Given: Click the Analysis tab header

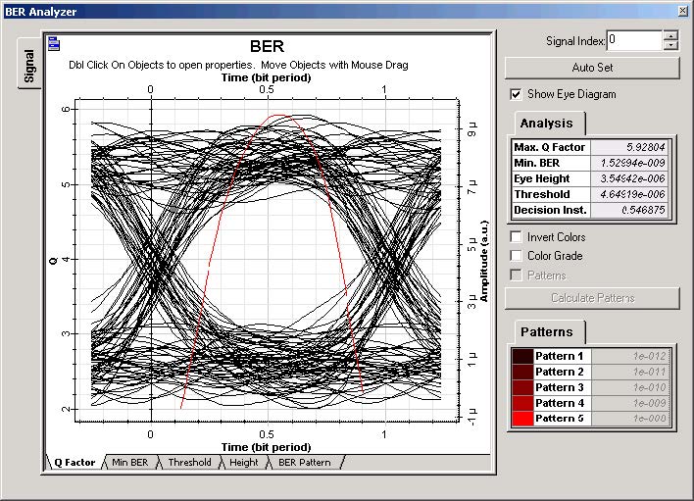Looking at the screenshot, I should click(x=547, y=124).
